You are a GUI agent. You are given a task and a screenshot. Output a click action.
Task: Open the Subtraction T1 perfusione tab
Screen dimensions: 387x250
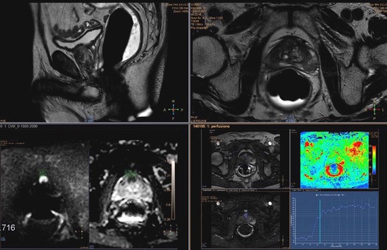pyautogui.click(x=214, y=191)
